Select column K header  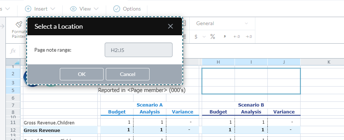pyautogui.click(x=329, y=62)
